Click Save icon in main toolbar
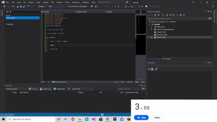Image resolution: width=217 pixels, height=122 pixels. tap(21, 6)
